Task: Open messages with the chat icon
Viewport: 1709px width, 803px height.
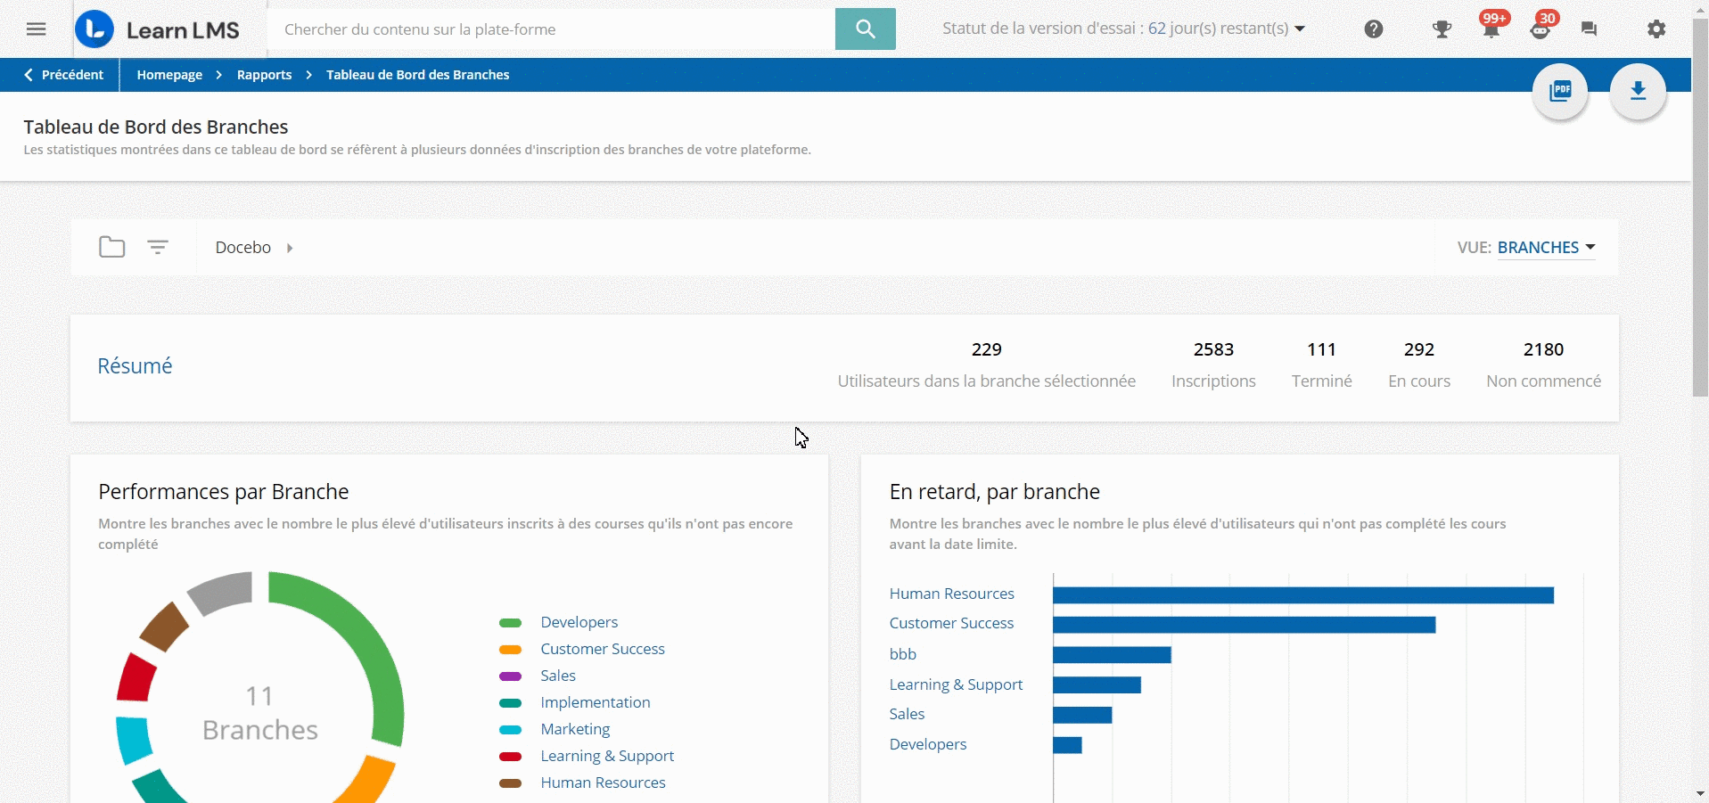Action: (x=1589, y=29)
